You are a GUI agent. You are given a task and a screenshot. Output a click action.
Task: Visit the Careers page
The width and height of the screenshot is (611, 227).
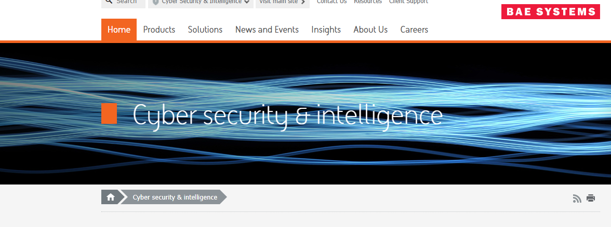coord(414,30)
